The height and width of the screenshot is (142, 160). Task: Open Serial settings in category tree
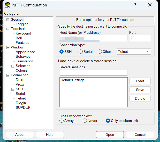coord(20,94)
